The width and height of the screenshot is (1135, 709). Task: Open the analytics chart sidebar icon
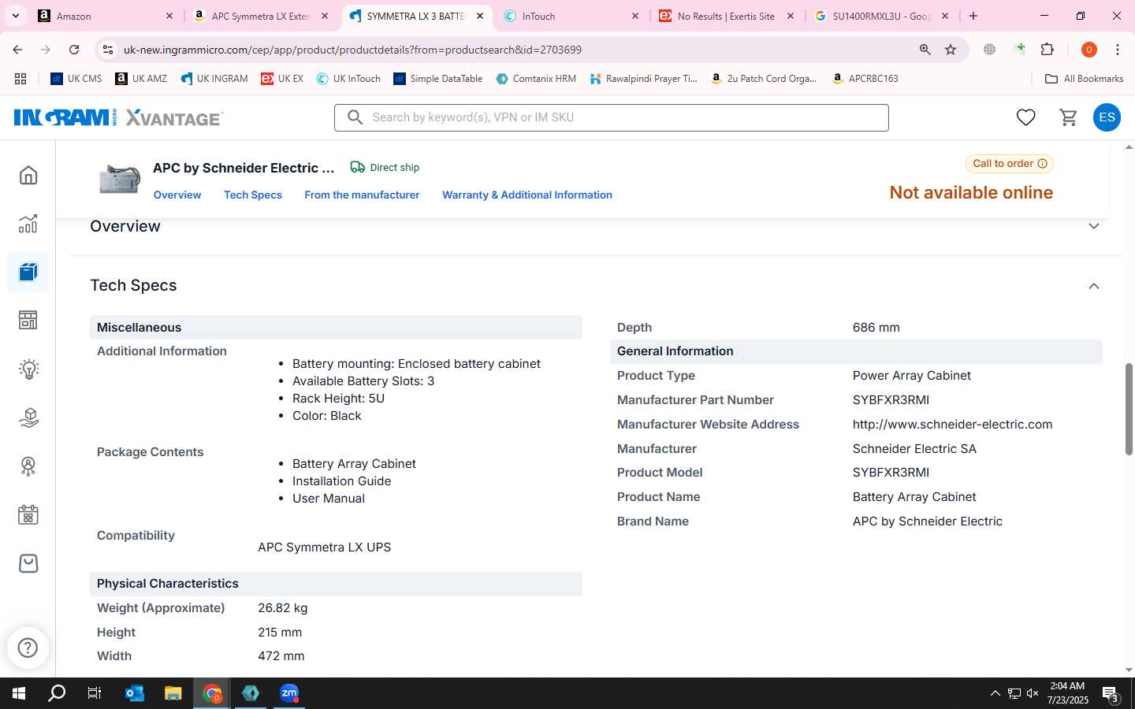(x=28, y=224)
